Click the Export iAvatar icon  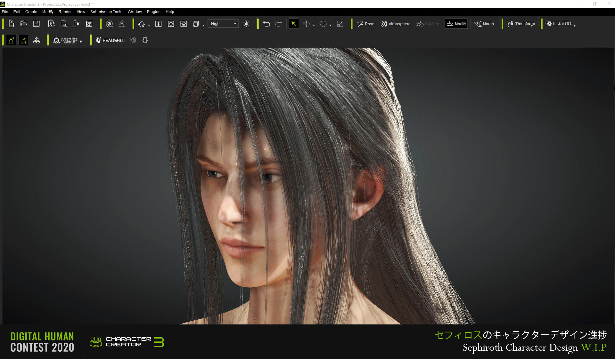(x=64, y=24)
